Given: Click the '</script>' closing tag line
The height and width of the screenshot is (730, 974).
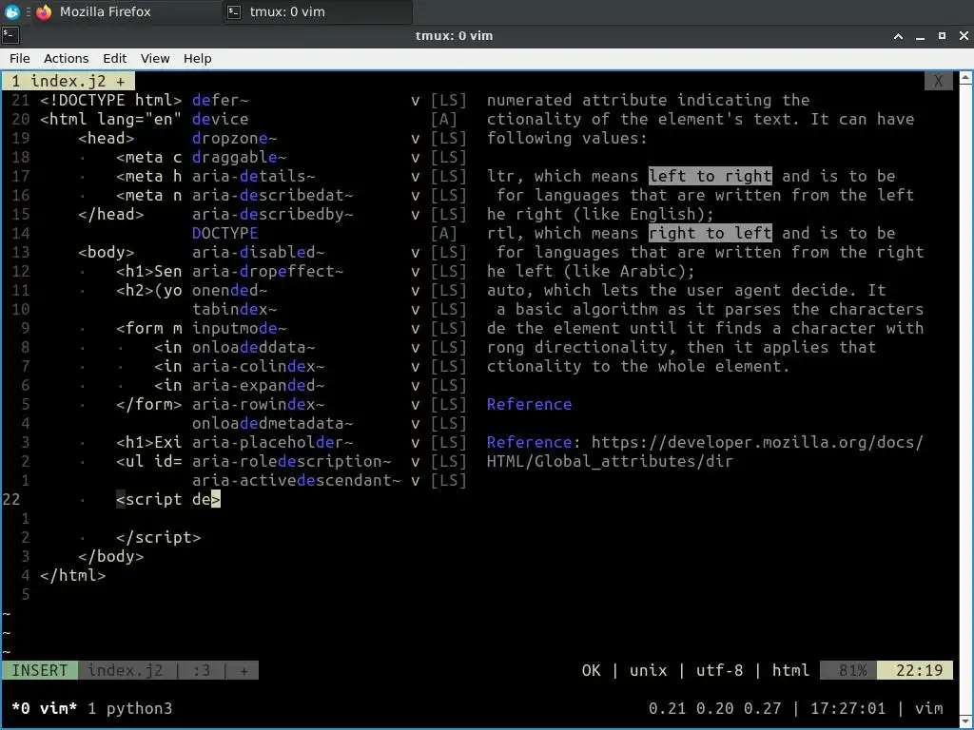Looking at the screenshot, I should tap(159, 537).
